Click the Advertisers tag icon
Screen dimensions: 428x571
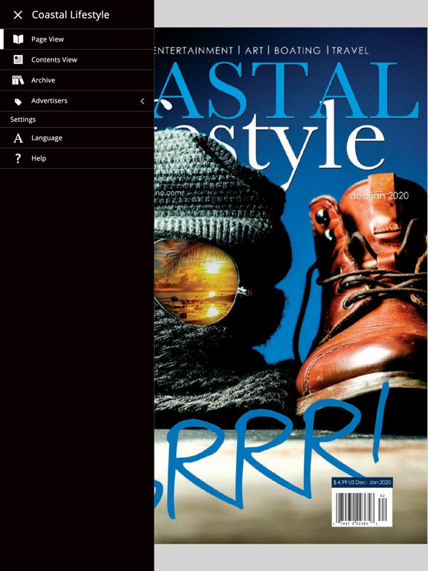18,102
